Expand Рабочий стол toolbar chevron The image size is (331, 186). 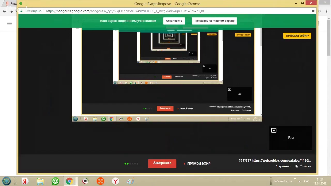click(295, 179)
